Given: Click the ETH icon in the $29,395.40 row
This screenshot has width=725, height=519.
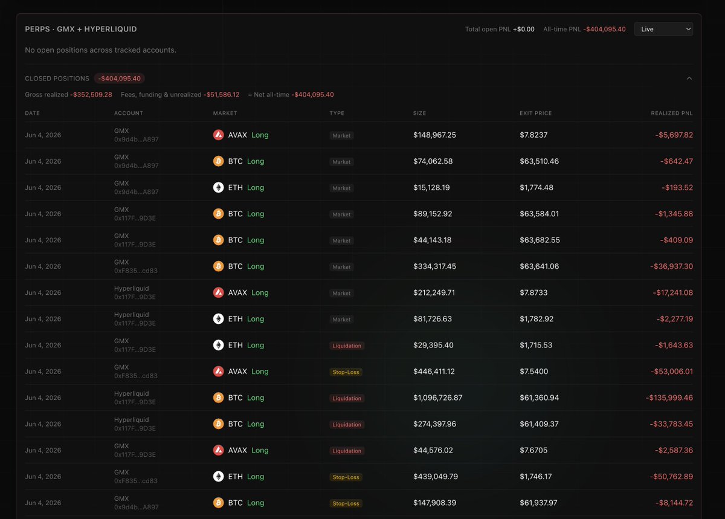Looking at the screenshot, I should [218, 346].
